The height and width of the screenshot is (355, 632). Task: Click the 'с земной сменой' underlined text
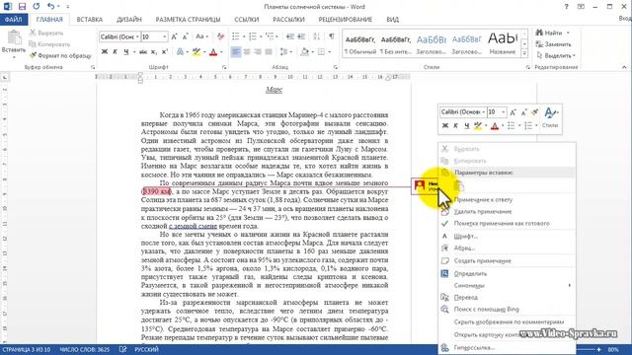pyautogui.click(x=193, y=226)
